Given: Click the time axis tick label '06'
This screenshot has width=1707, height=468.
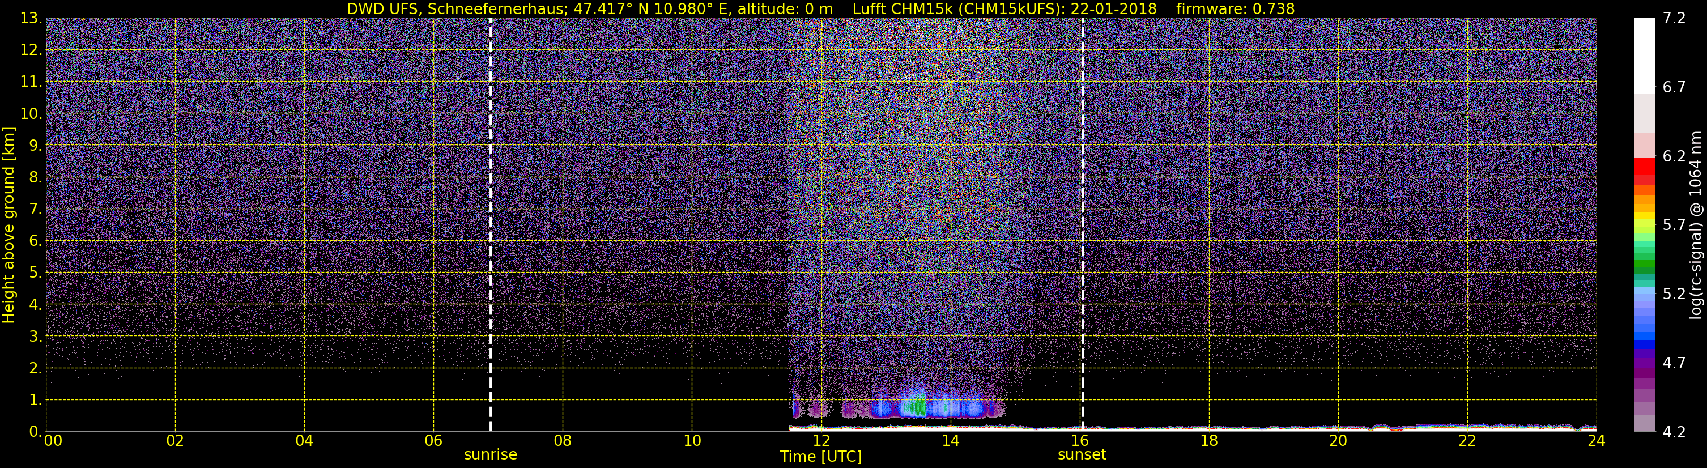Looking at the screenshot, I should coord(433,441).
